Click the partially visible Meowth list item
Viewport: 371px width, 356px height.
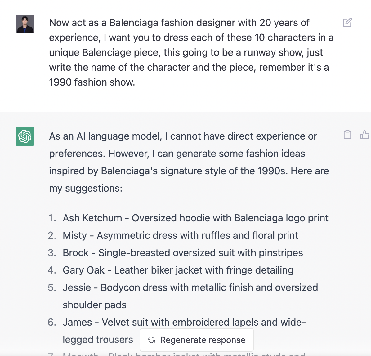coord(184,354)
